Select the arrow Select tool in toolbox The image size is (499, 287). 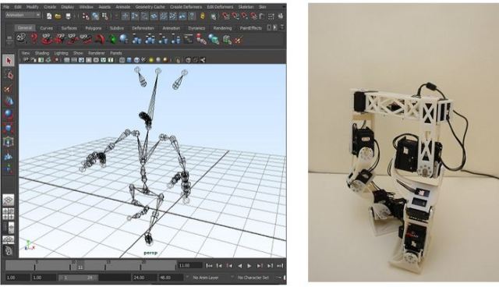pos(9,61)
